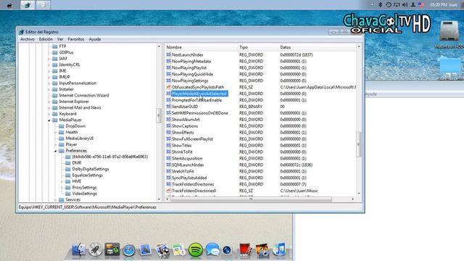Select the SilentAcquisition value

tap(187, 158)
